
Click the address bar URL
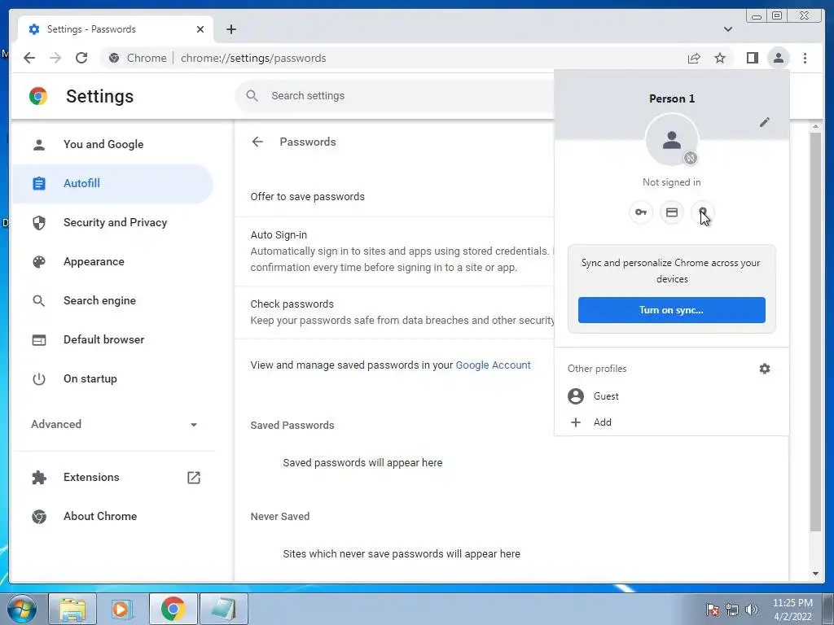253,58
